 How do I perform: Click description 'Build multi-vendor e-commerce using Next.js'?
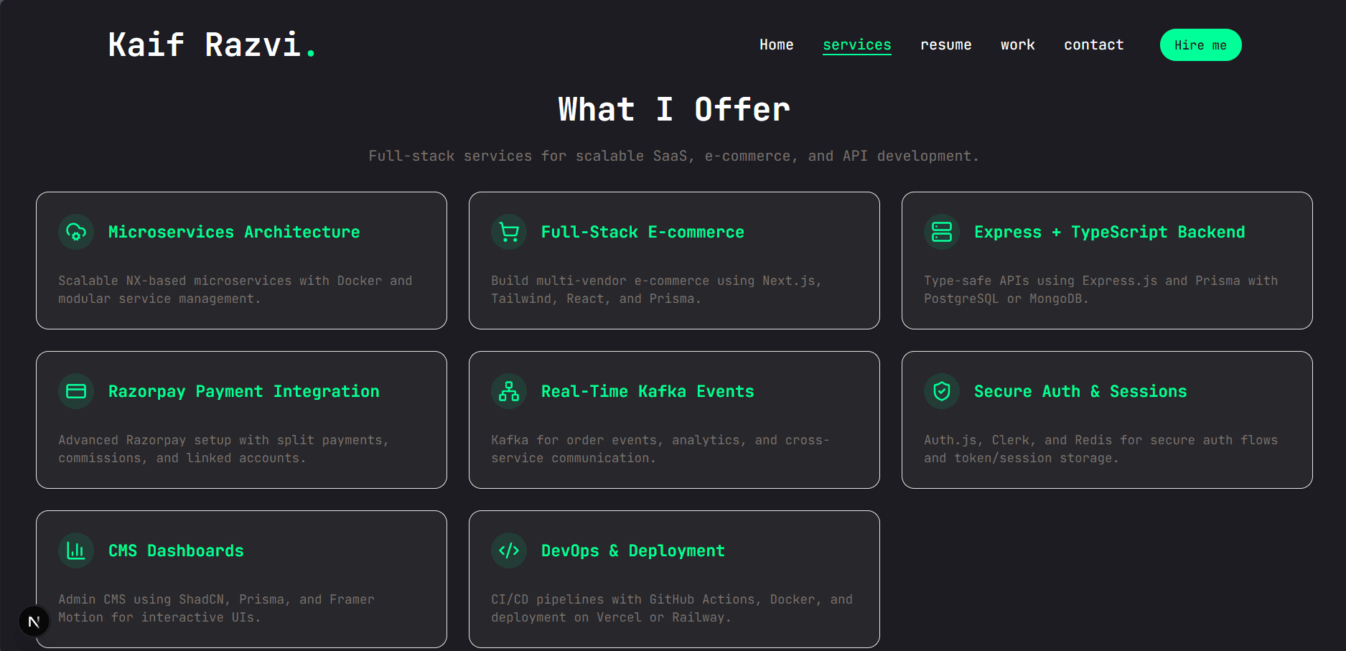point(657,289)
